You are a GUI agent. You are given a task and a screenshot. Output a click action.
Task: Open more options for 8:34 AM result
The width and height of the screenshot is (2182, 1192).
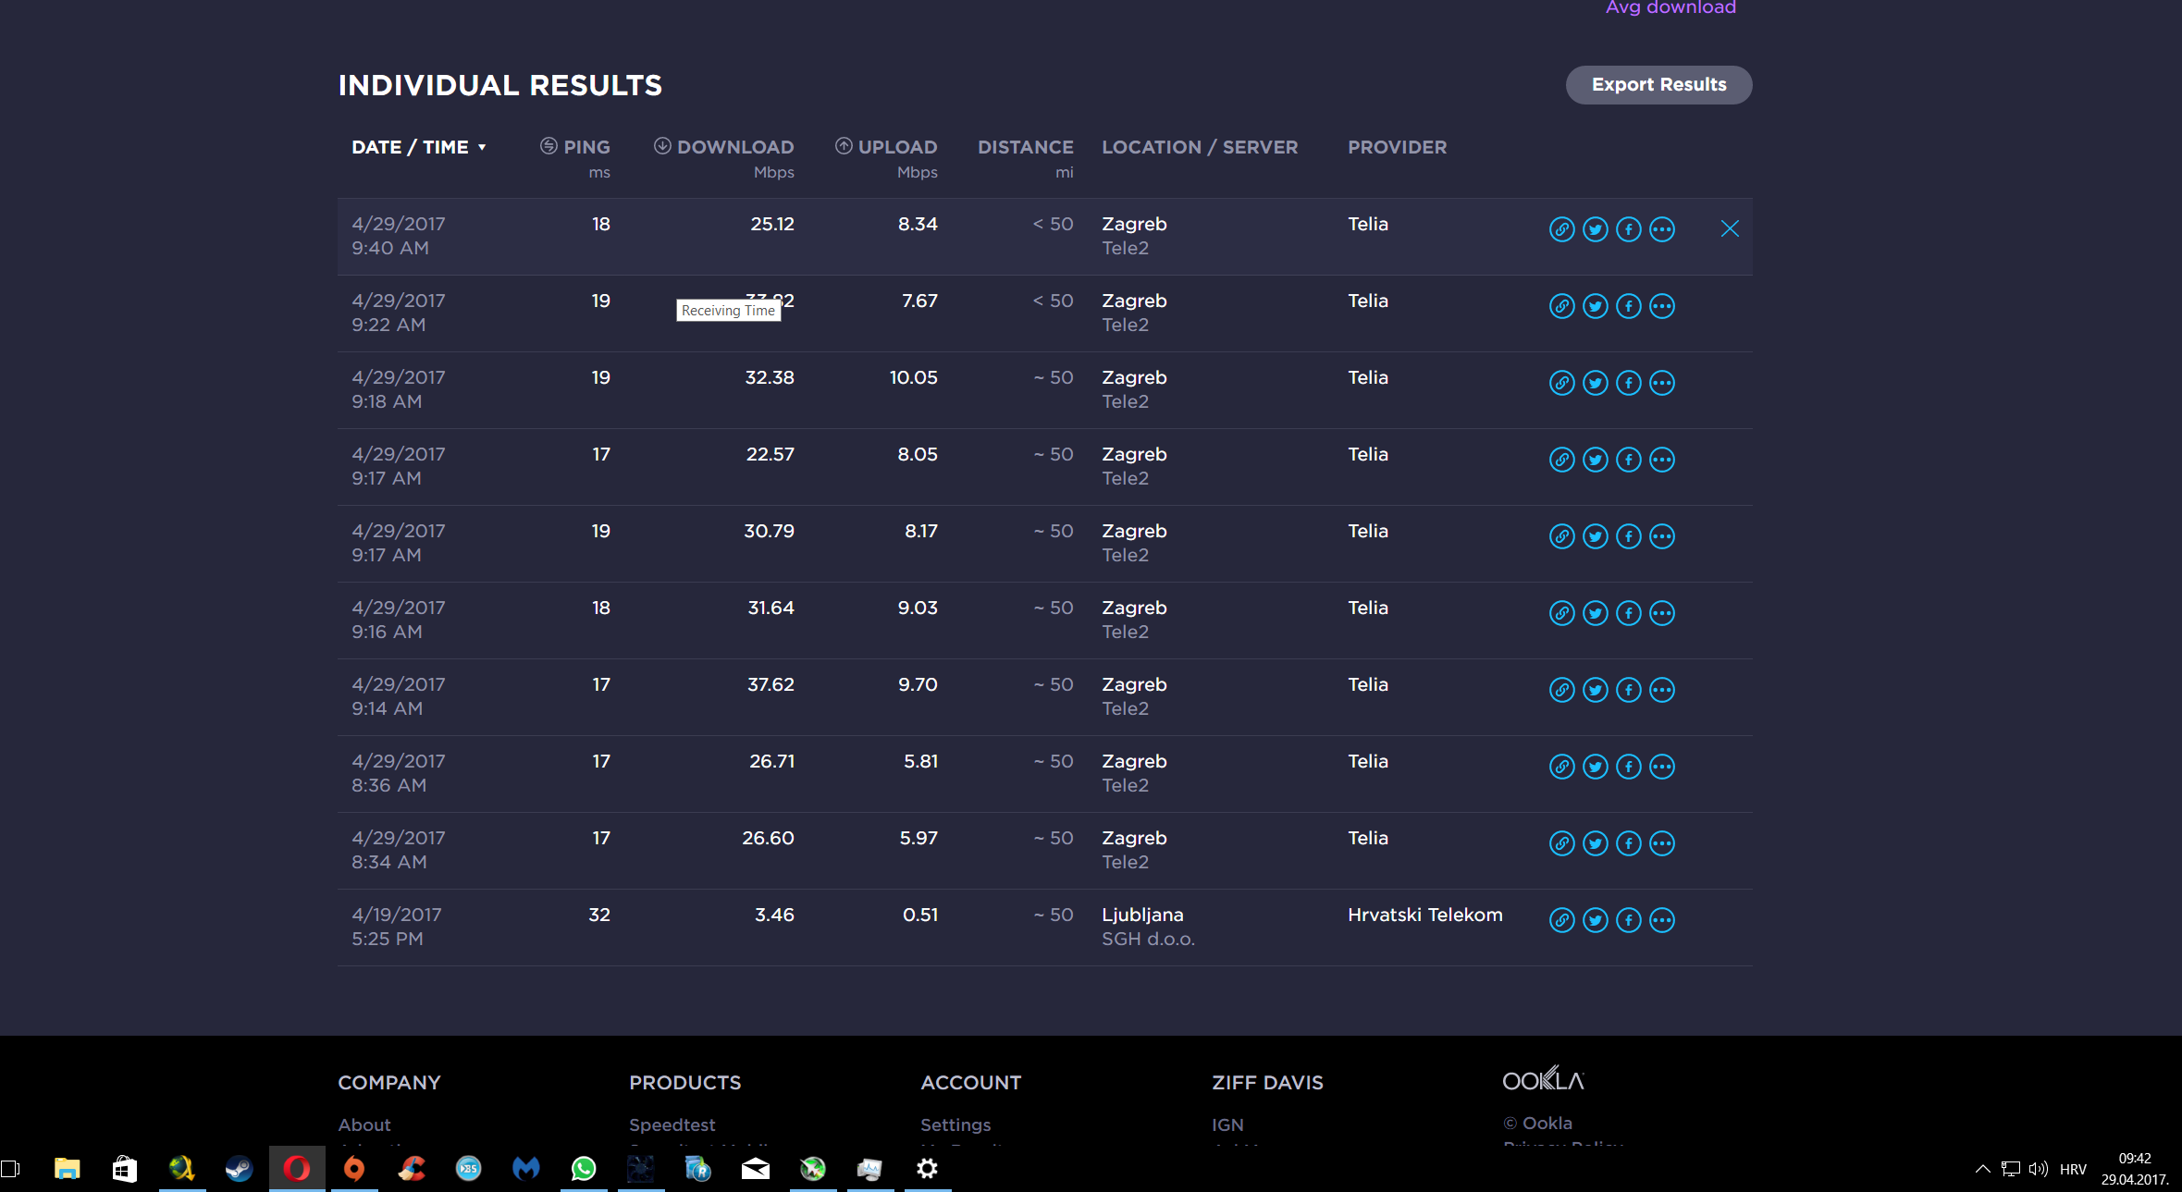click(x=1662, y=843)
